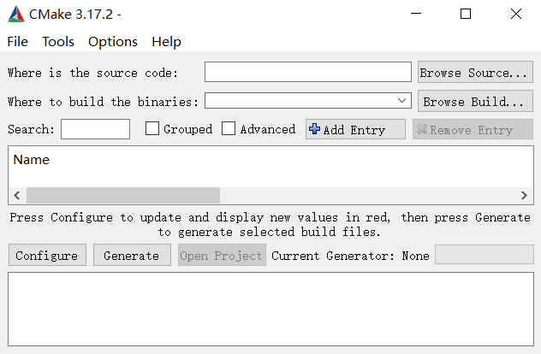This screenshot has height=354, width=541.
Task: Open the Options menu
Action: point(113,42)
